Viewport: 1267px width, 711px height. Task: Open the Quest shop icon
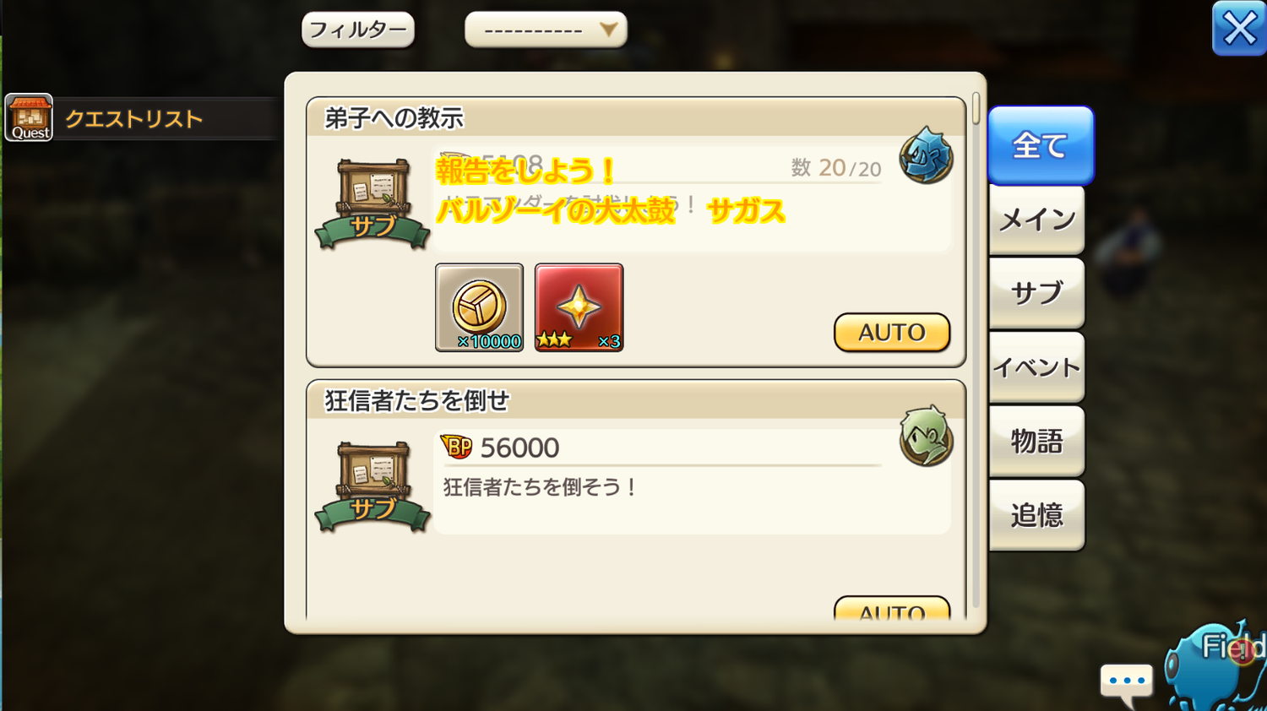pos(30,117)
